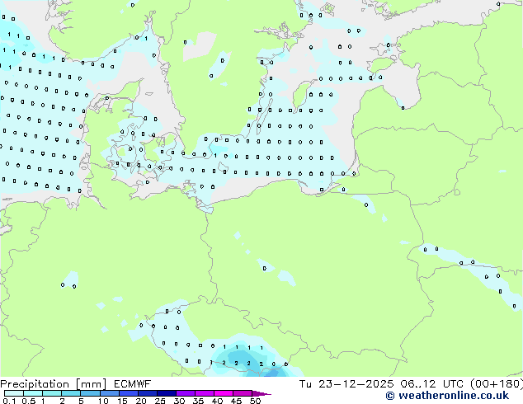523x404 pixels.
Task: Click the date 'Tu 23-12-2025'
Action: point(346,384)
